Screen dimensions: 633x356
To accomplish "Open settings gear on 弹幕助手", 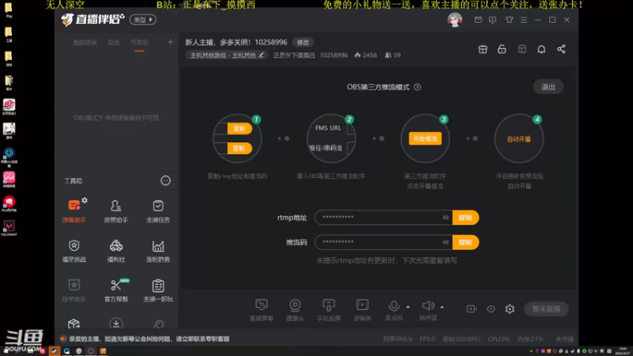I will coord(85,200).
